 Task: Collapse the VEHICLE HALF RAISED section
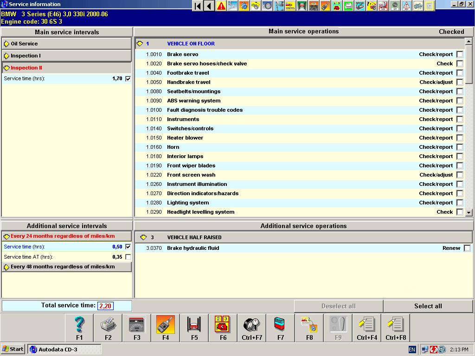coord(303,237)
